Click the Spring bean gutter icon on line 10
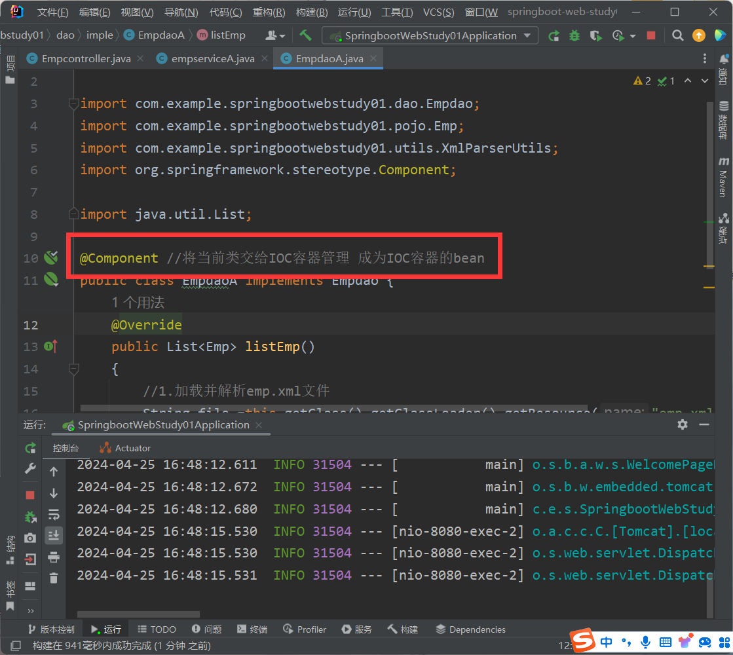733x655 pixels. coord(50,258)
